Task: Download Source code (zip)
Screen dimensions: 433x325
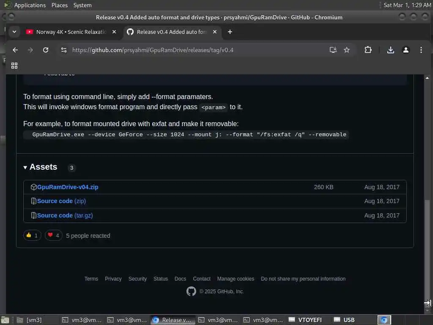Action: coord(61,201)
